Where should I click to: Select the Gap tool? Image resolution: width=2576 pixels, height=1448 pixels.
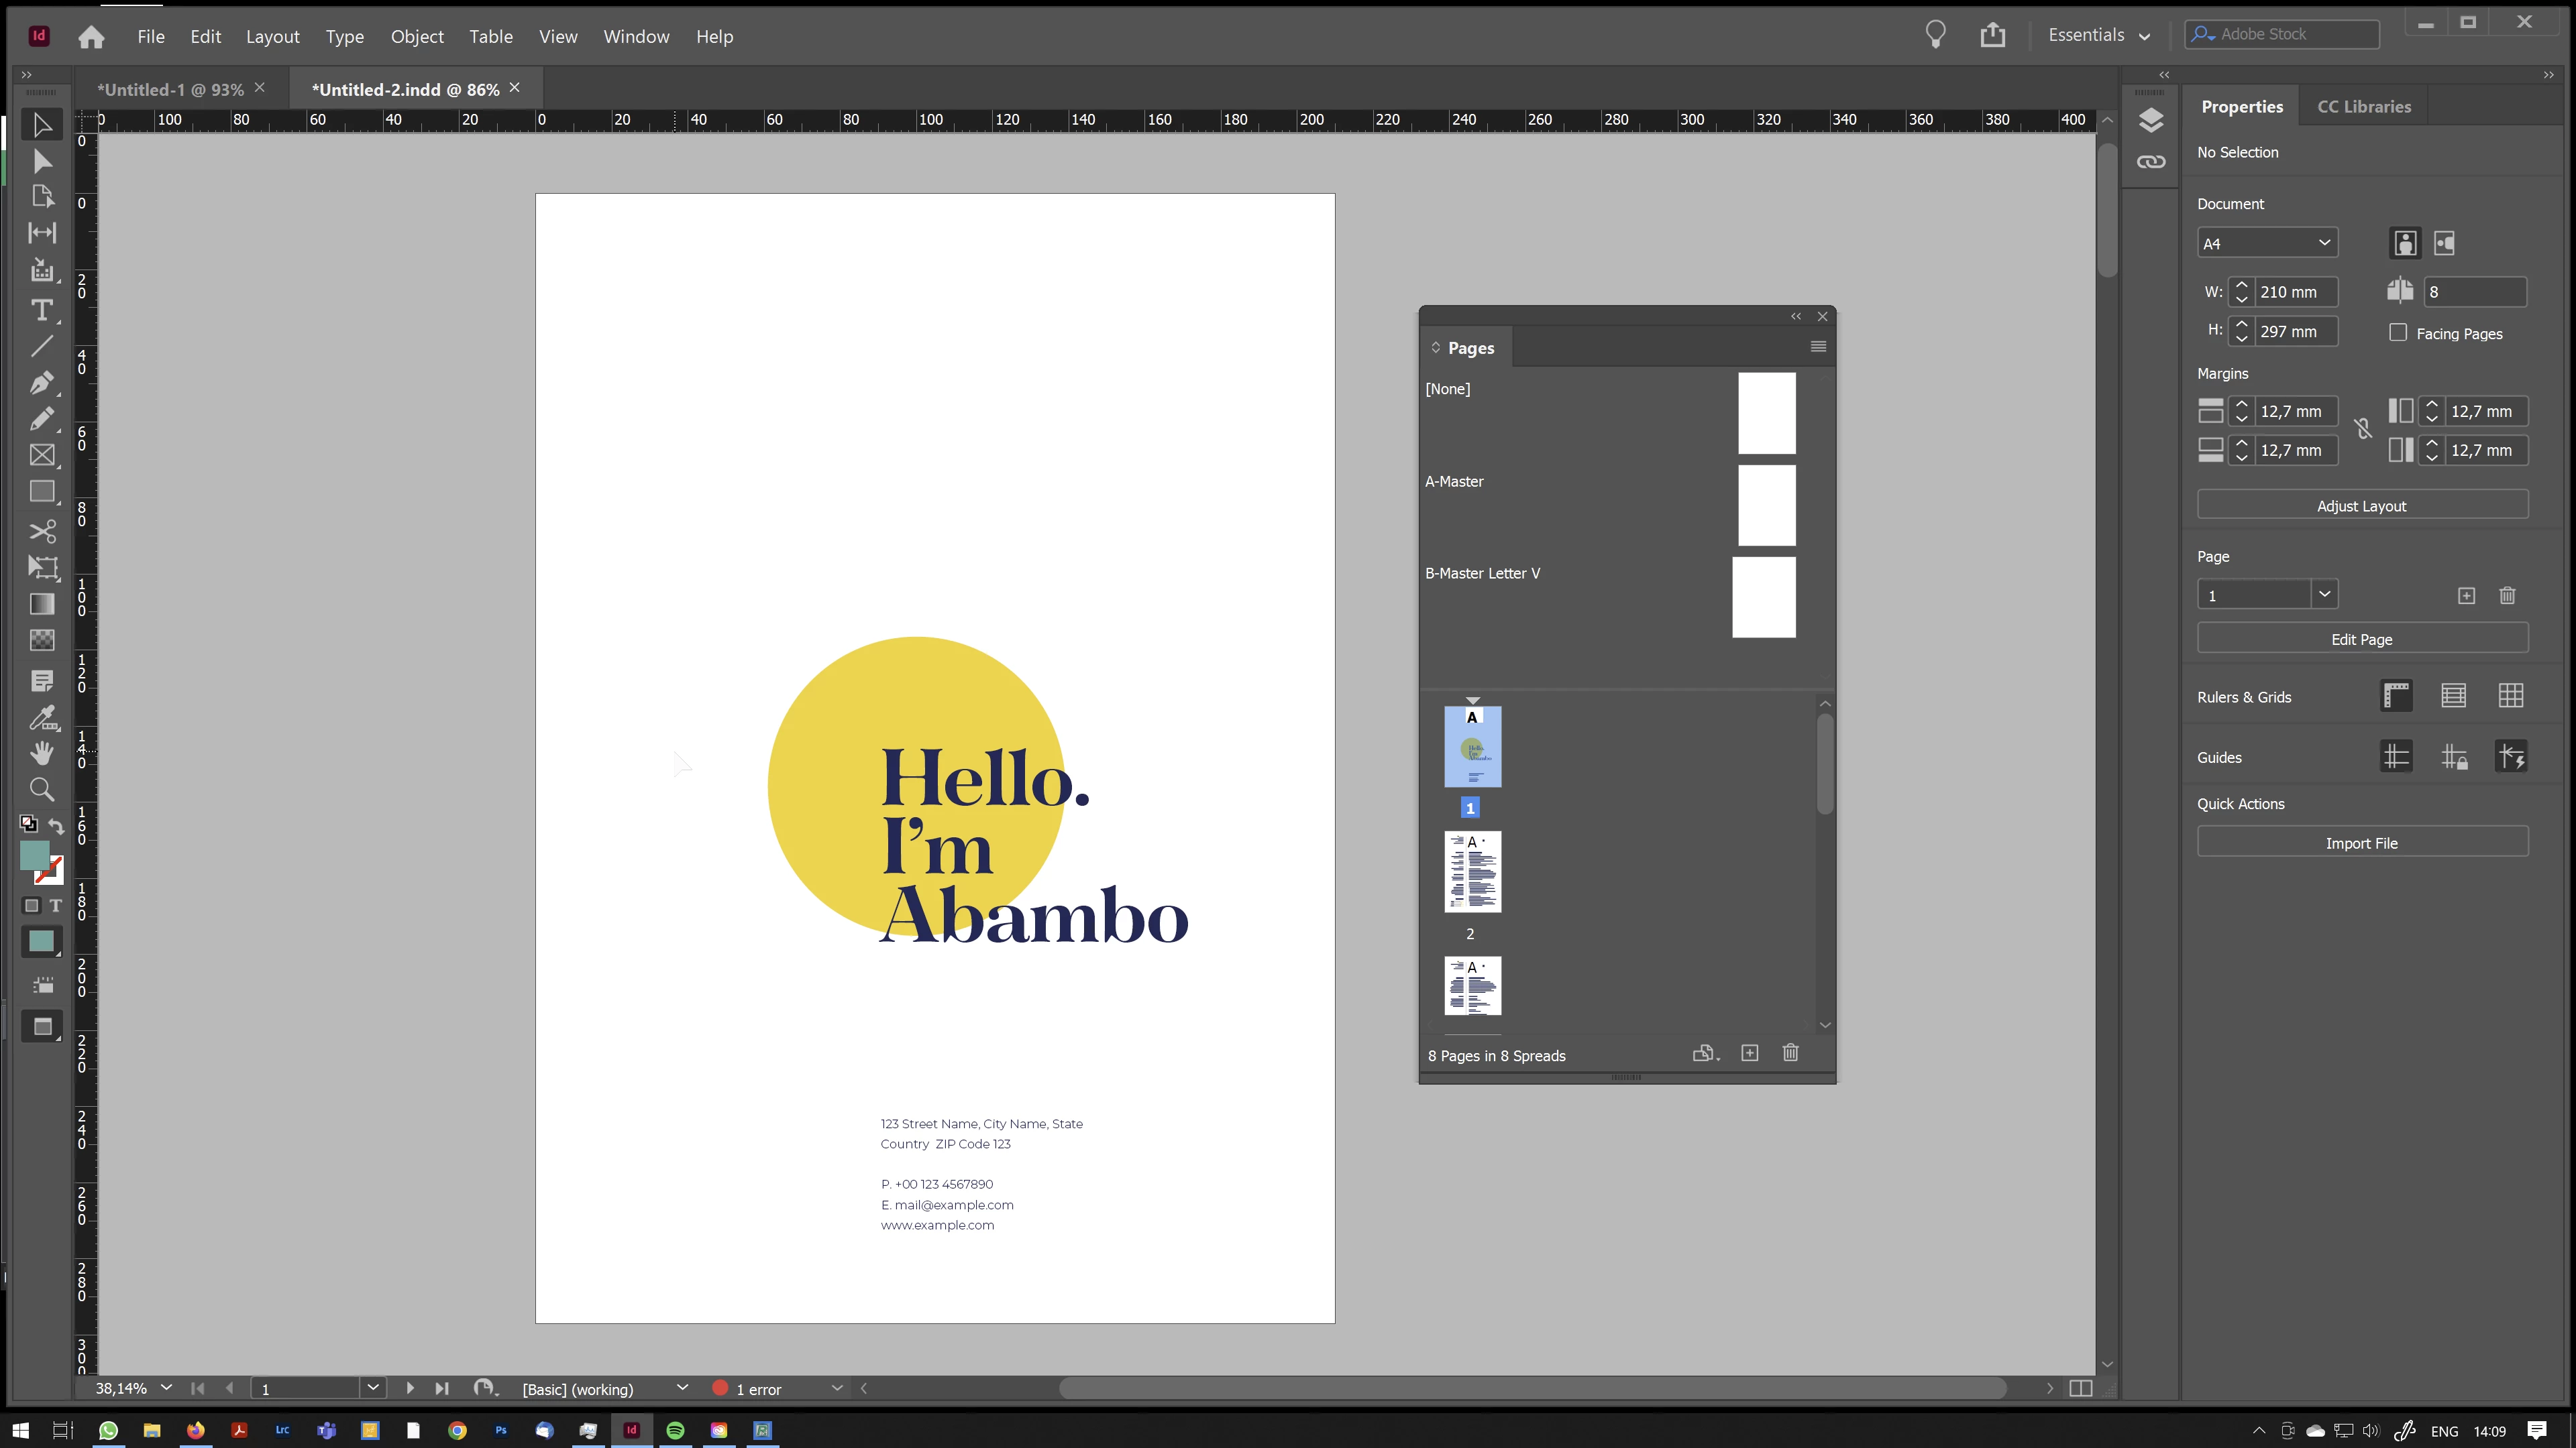tap(42, 233)
